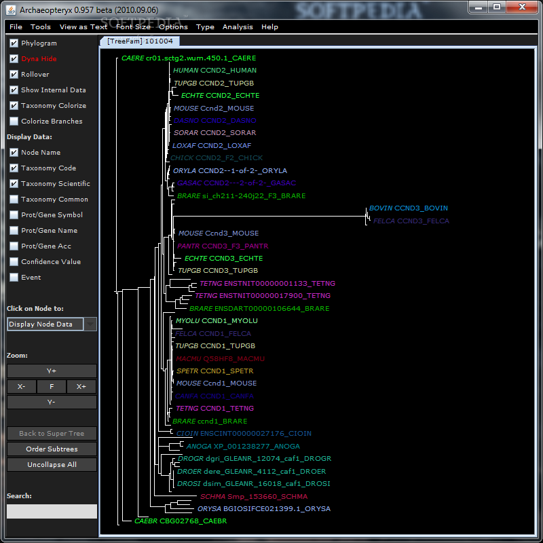The height and width of the screenshot is (543, 543).
Task: Click node ECHTE CCND2_ECHTE
Action: 220,95
